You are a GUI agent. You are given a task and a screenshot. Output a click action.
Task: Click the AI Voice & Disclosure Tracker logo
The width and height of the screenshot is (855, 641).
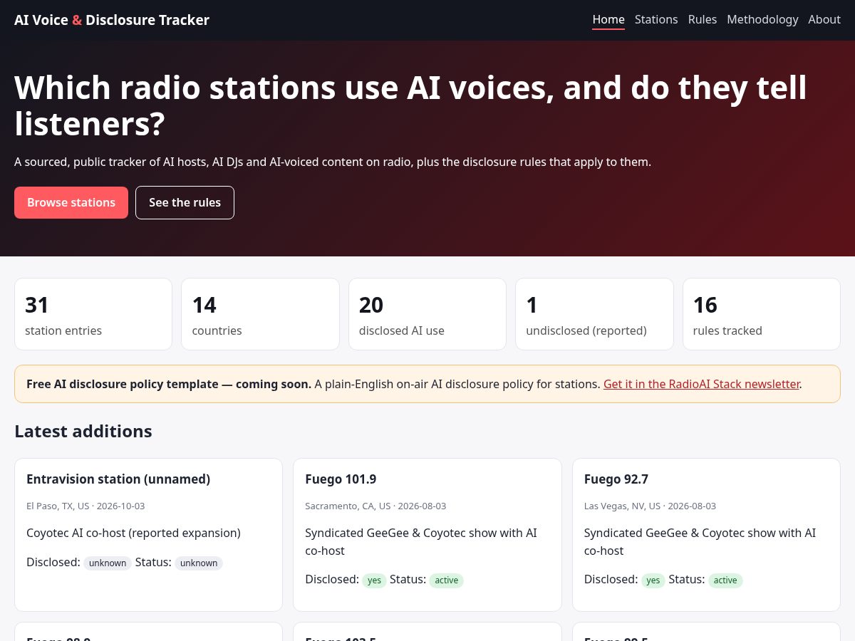(112, 20)
